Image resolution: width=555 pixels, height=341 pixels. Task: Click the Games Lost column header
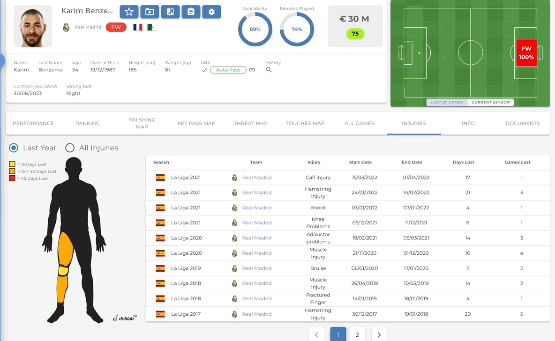517,163
